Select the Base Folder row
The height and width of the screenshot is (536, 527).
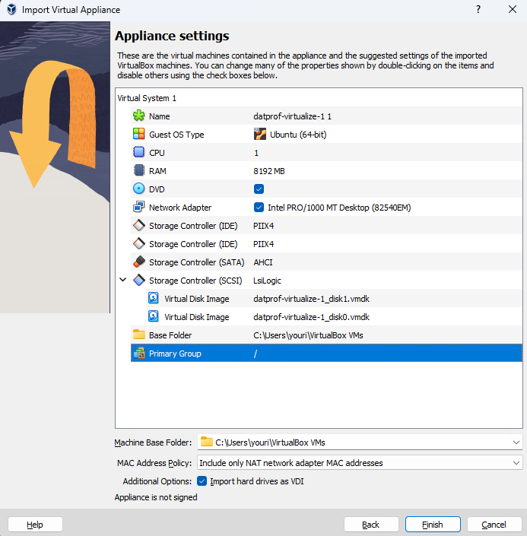coord(304,335)
